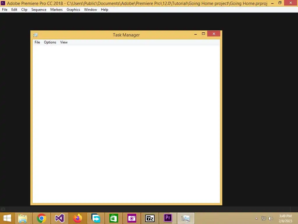Open the volume speaker tray icon
The width and height of the screenshot is (298, 224).
point(271,218)
